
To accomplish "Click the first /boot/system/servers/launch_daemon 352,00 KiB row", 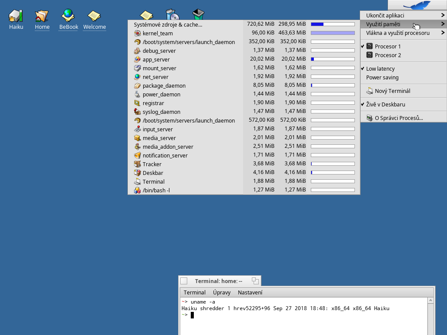I will 244,42.
